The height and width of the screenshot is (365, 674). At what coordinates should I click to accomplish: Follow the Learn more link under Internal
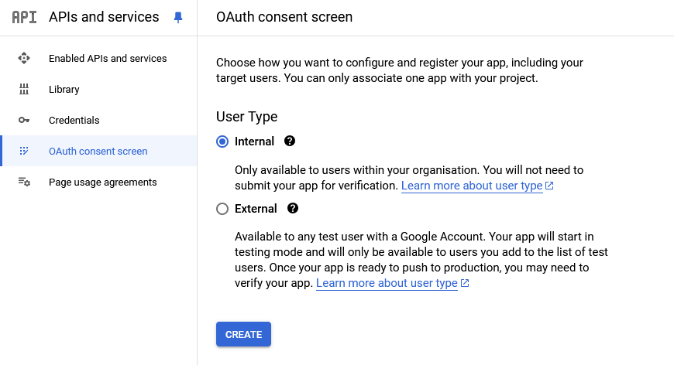point(472,186)
